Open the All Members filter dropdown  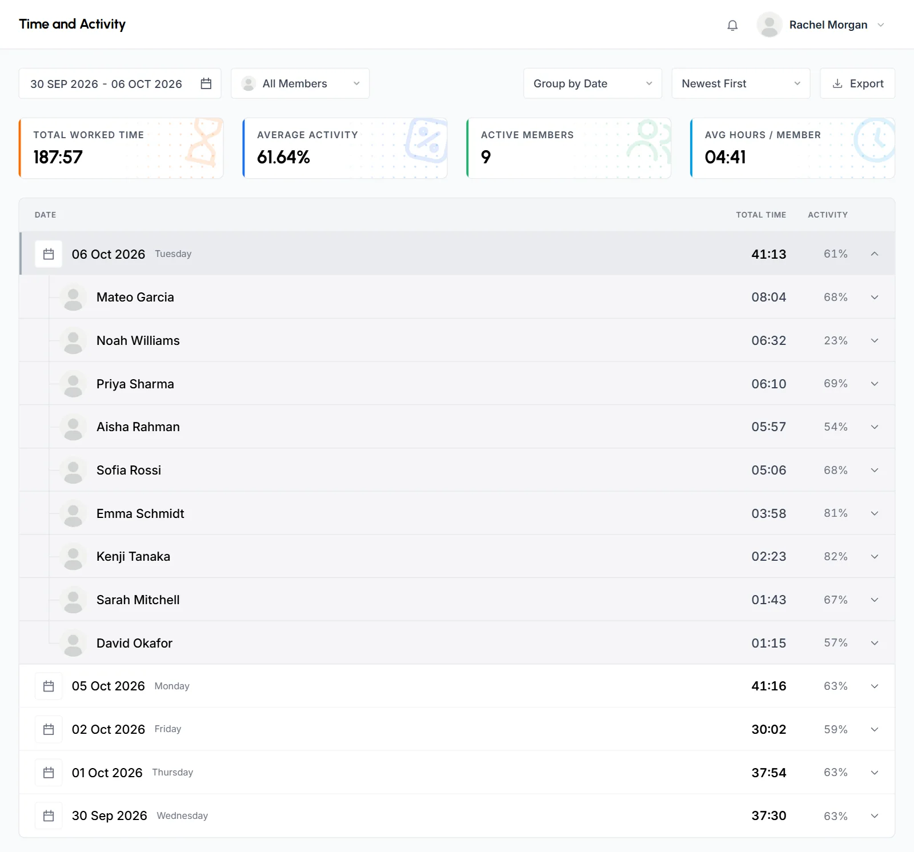300,83
